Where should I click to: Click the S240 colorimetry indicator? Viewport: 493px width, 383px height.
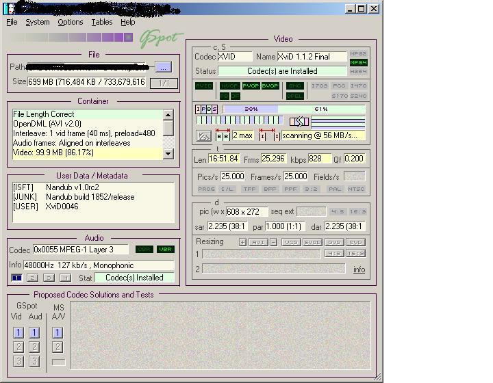[358, 96]
